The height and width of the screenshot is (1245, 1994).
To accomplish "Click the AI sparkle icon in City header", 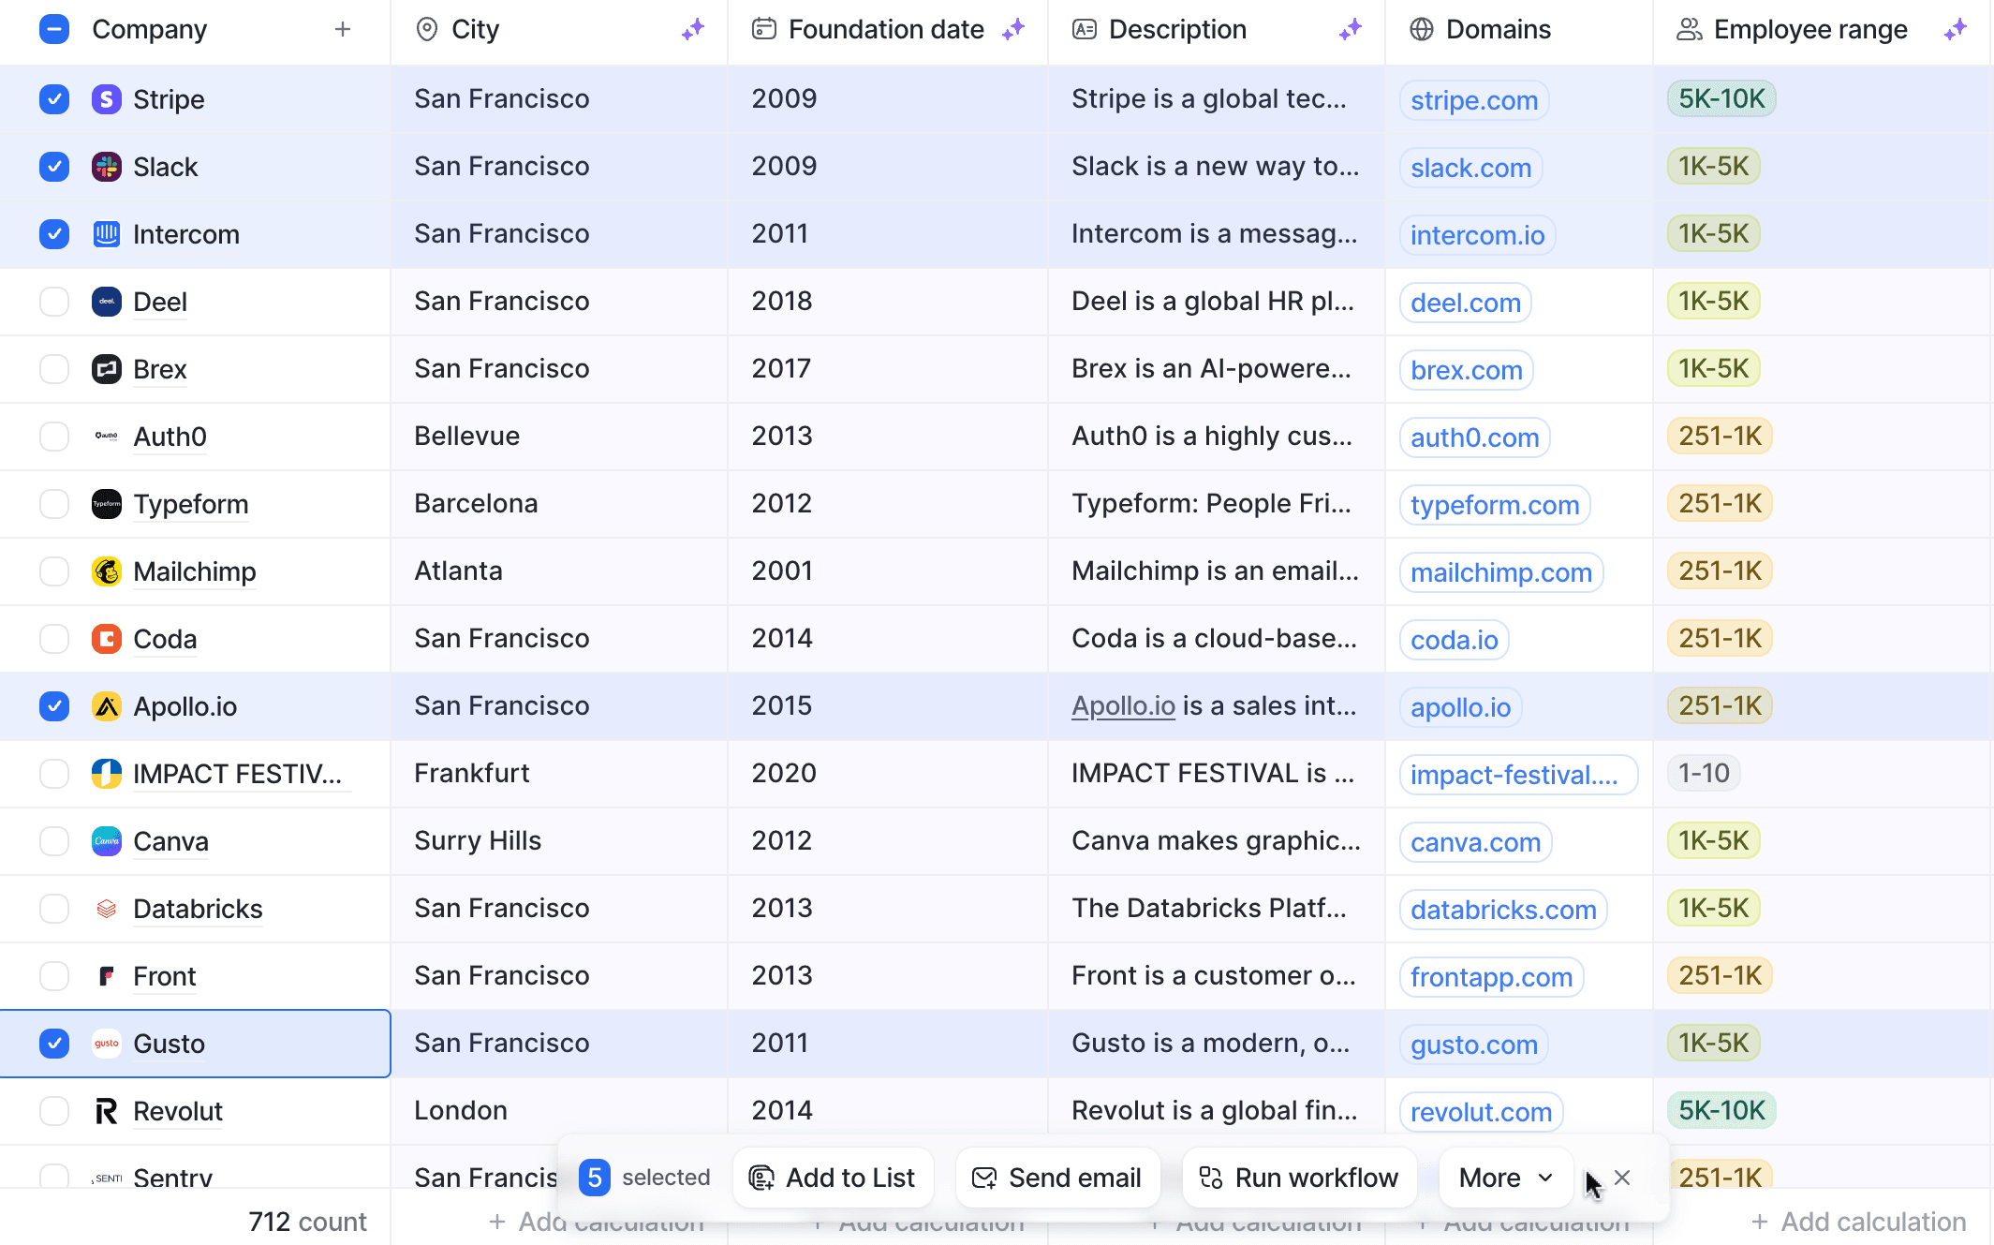I will (x=693, y=30).
